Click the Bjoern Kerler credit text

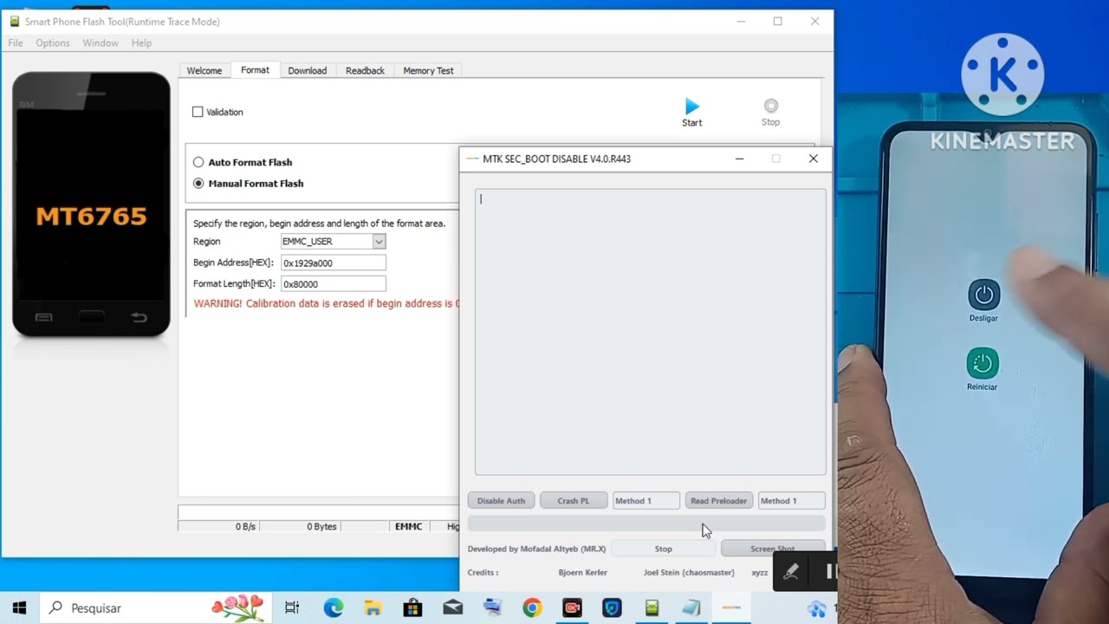coord(583,572)
